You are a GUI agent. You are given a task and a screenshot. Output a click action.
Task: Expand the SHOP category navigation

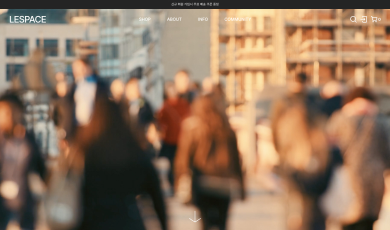coord(144,19)
